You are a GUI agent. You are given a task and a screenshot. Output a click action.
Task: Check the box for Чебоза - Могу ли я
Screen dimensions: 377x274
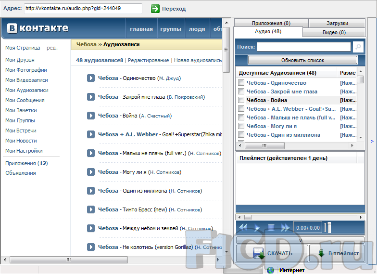241,126
